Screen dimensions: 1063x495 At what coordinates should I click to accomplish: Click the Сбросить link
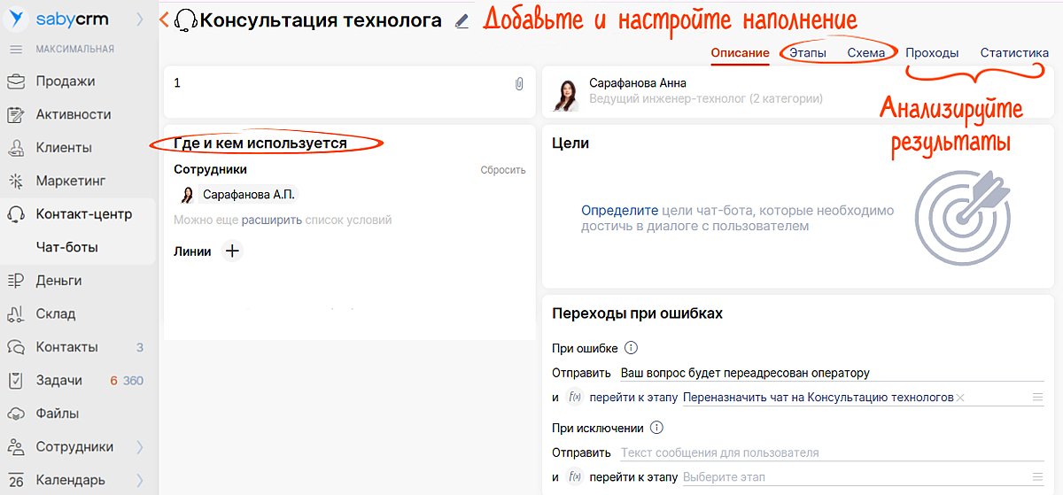coord(502,170)
